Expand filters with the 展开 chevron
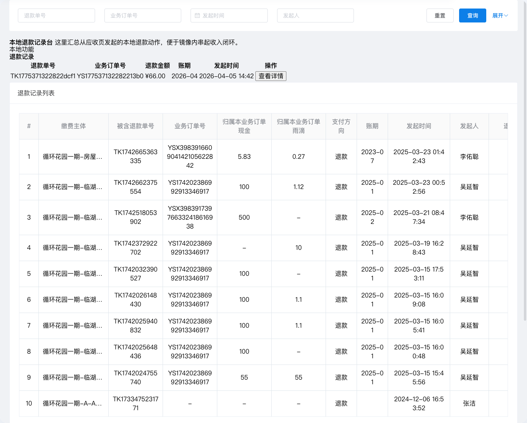 pyautogui.click(x=500, y=15)
